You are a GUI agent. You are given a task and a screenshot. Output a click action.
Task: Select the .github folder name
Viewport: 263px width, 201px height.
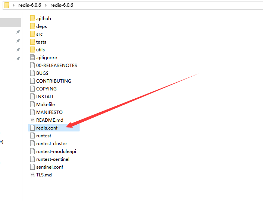tap(44, 19)
